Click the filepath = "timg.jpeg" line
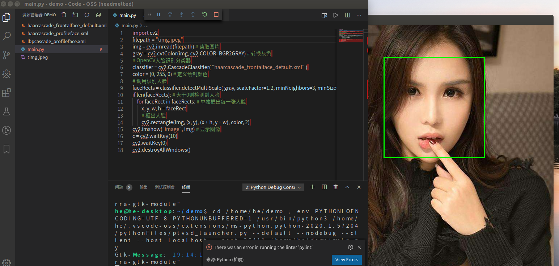This screenshot has width=559, height=266. [x=158, y=40]
